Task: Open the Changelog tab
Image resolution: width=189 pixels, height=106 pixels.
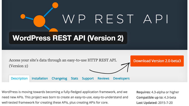Action: [x=59, y=78]
